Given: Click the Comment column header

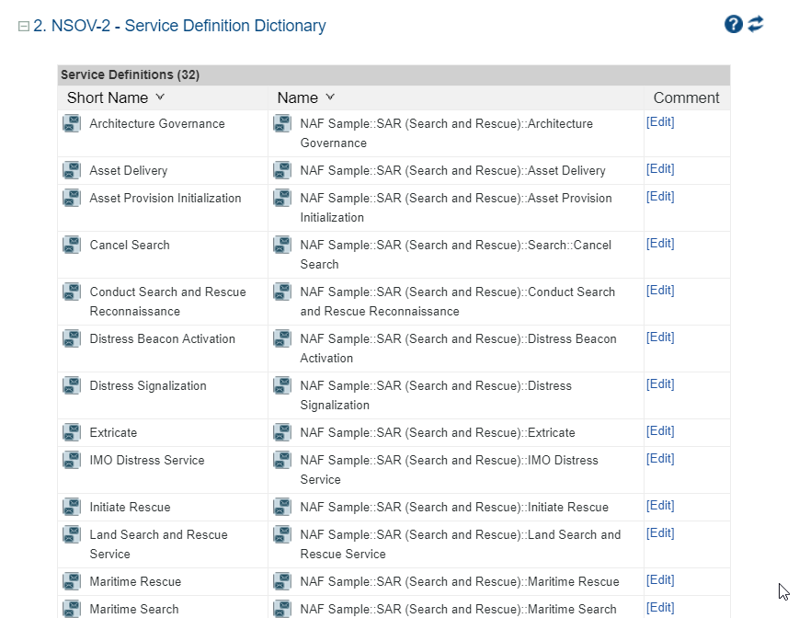Looking at the screenshot, I should (x=686, y=97).
